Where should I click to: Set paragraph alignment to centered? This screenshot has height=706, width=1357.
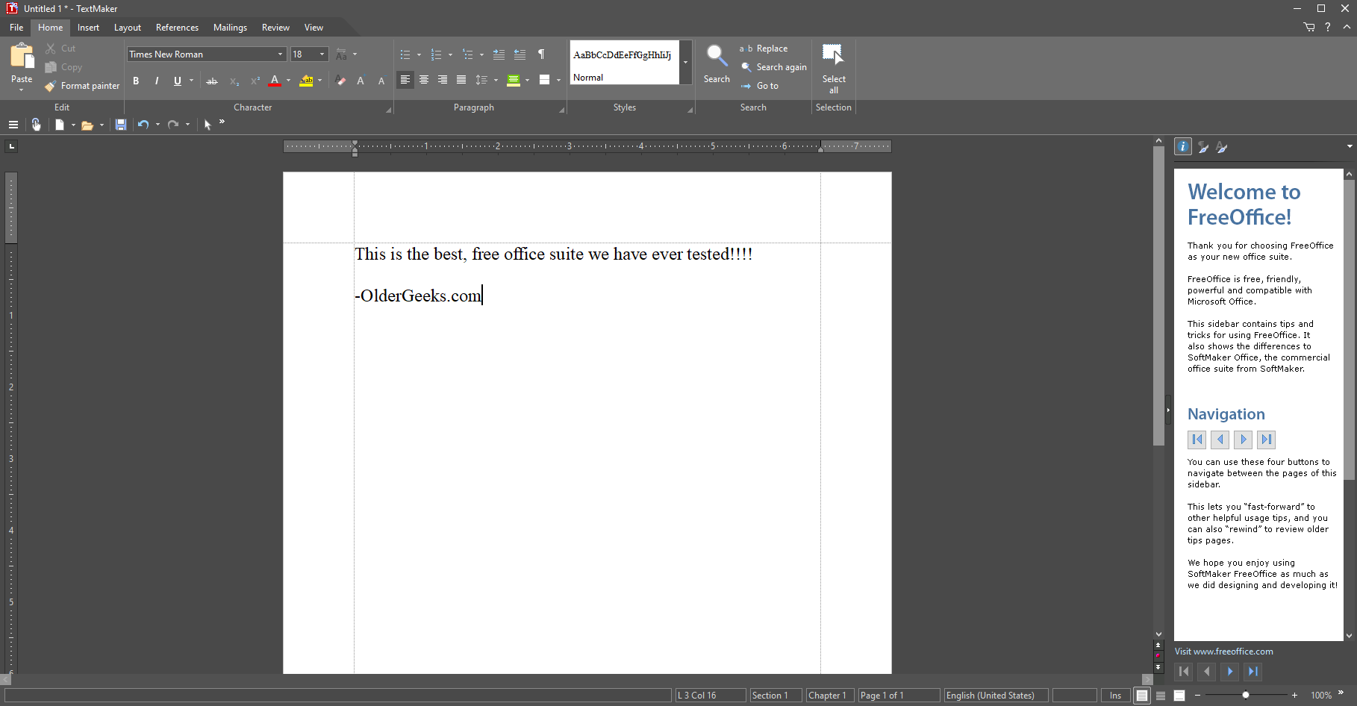(423, 80)
